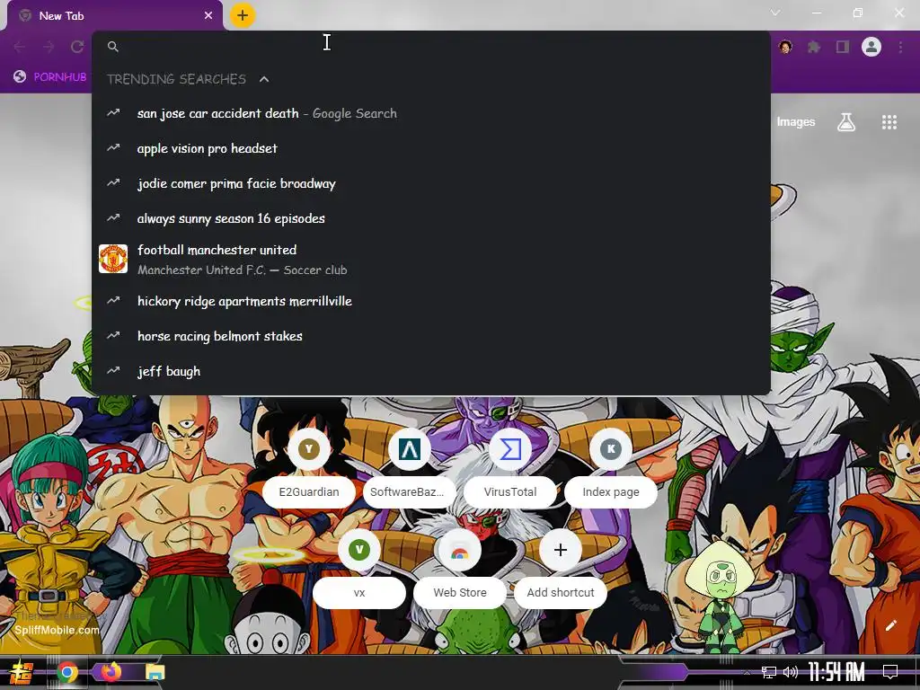Select 'hickory ridge apartments merrillville' suggestion

(431, 301)
